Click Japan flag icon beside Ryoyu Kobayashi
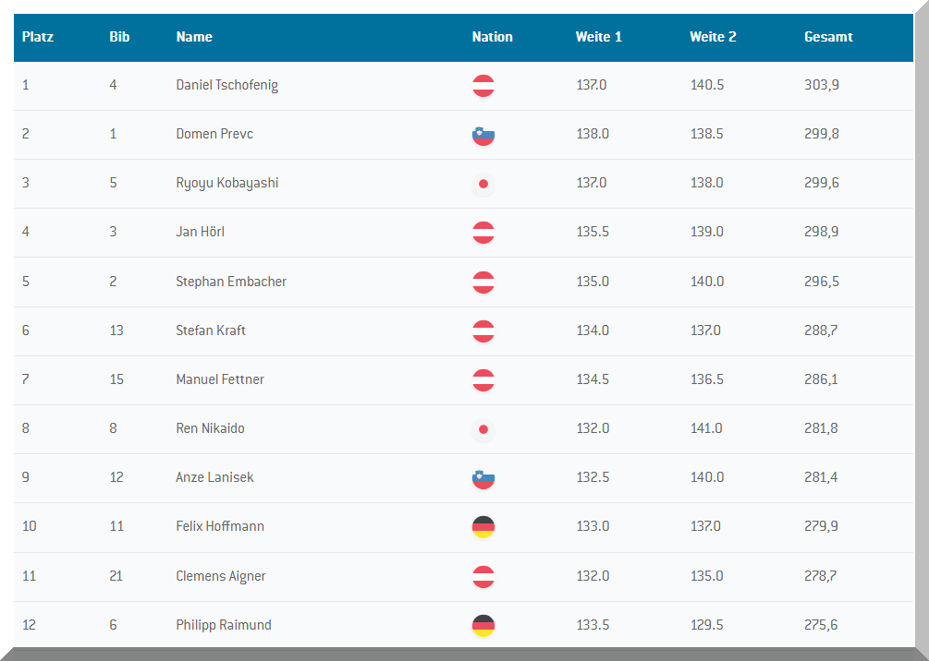The image size is (929, 661). click(x=483, y=184)
